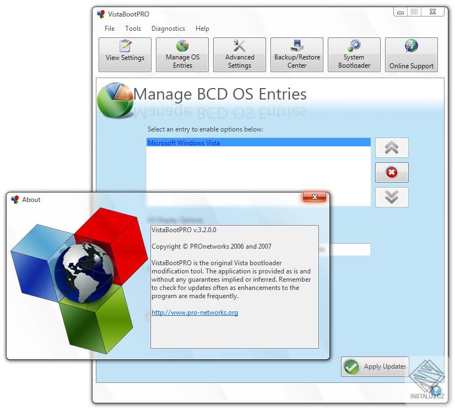Open the Help menu

pyautogui.click(x=202, y=29)
